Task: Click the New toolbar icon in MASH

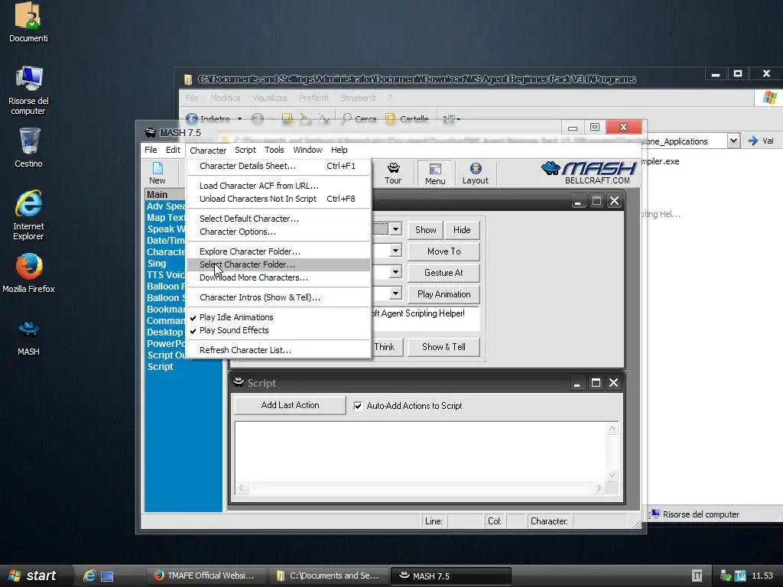Action: (158, 173)
